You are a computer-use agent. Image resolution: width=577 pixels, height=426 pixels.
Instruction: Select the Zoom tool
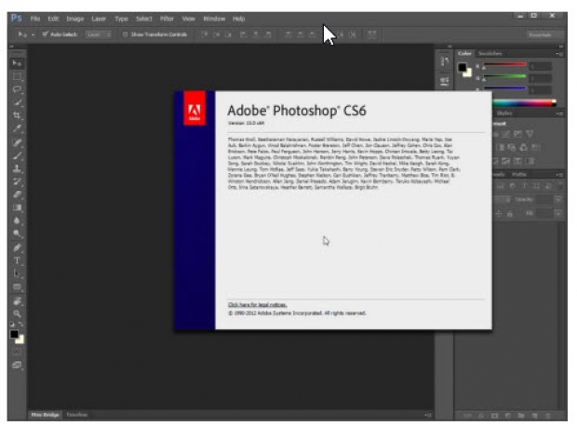(17, 313)
